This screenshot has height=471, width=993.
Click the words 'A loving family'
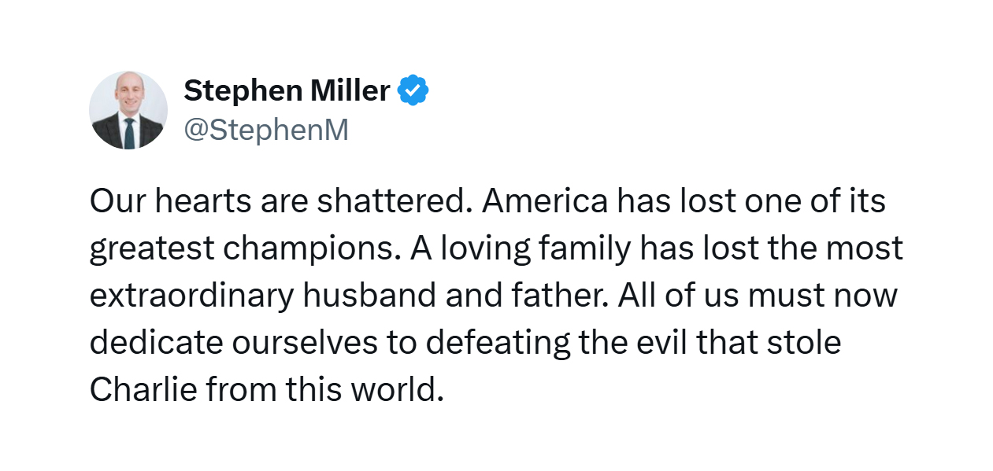tap(521, 248)
